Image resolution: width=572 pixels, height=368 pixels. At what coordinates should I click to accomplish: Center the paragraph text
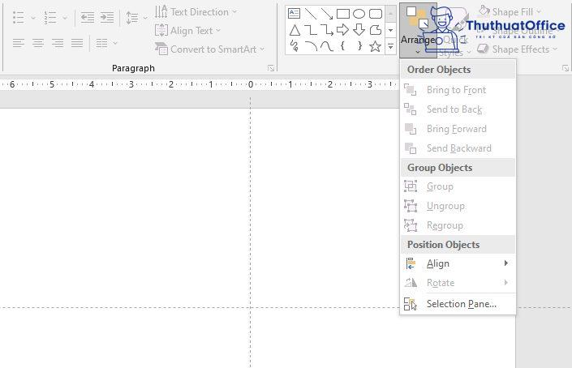click(x=38, y=43)
